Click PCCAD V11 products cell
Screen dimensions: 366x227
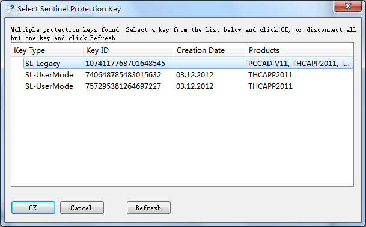click(299, 64)
